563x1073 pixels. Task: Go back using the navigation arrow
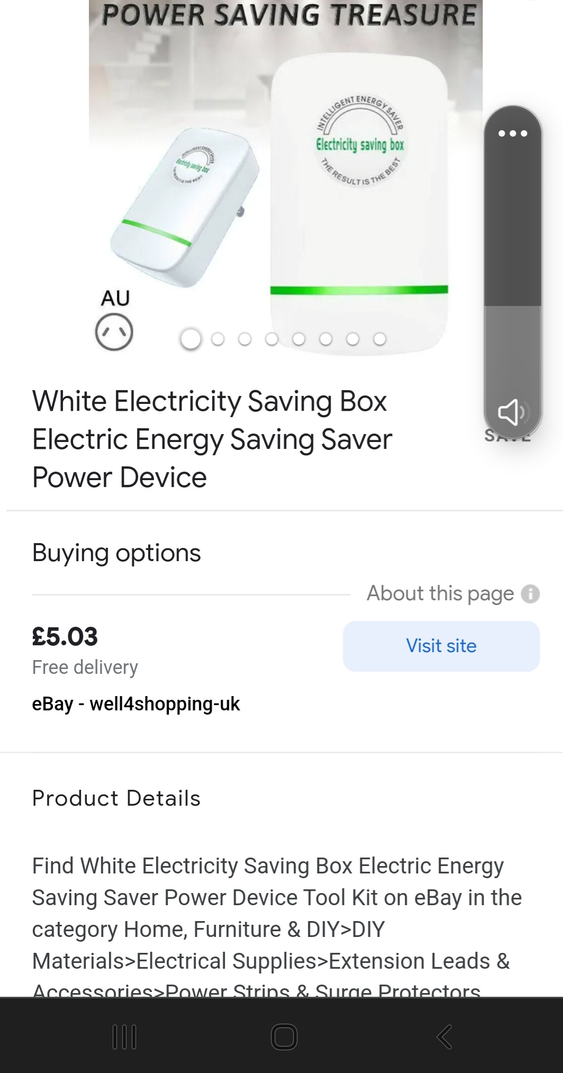(444, 1036)
